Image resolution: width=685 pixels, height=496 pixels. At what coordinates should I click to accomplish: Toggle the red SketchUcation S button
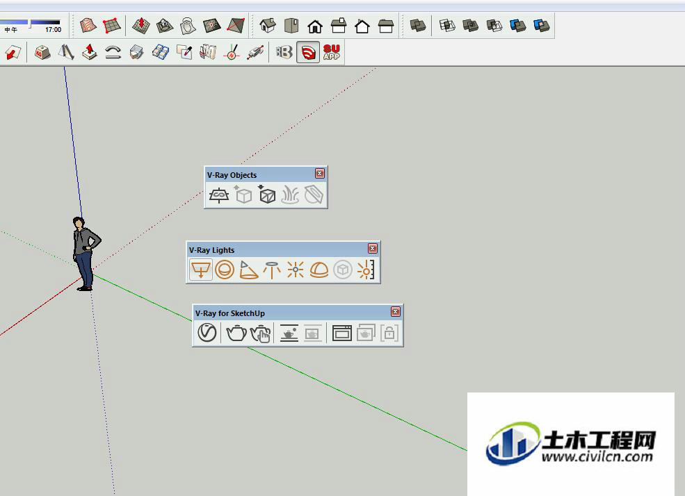pos(308,52)
